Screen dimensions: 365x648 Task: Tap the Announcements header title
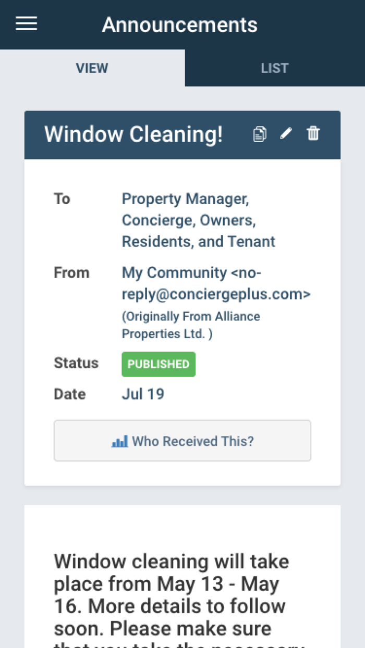[180, 24]
